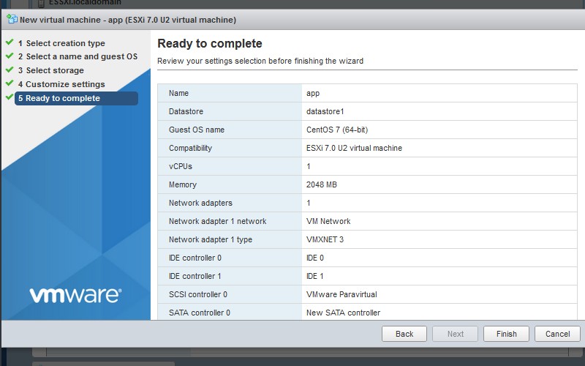Click the 'VMXNET 3' adapter type value
The width and height of the screenshot is (585, 366).
pyautogui.click(x=325, y=239)
